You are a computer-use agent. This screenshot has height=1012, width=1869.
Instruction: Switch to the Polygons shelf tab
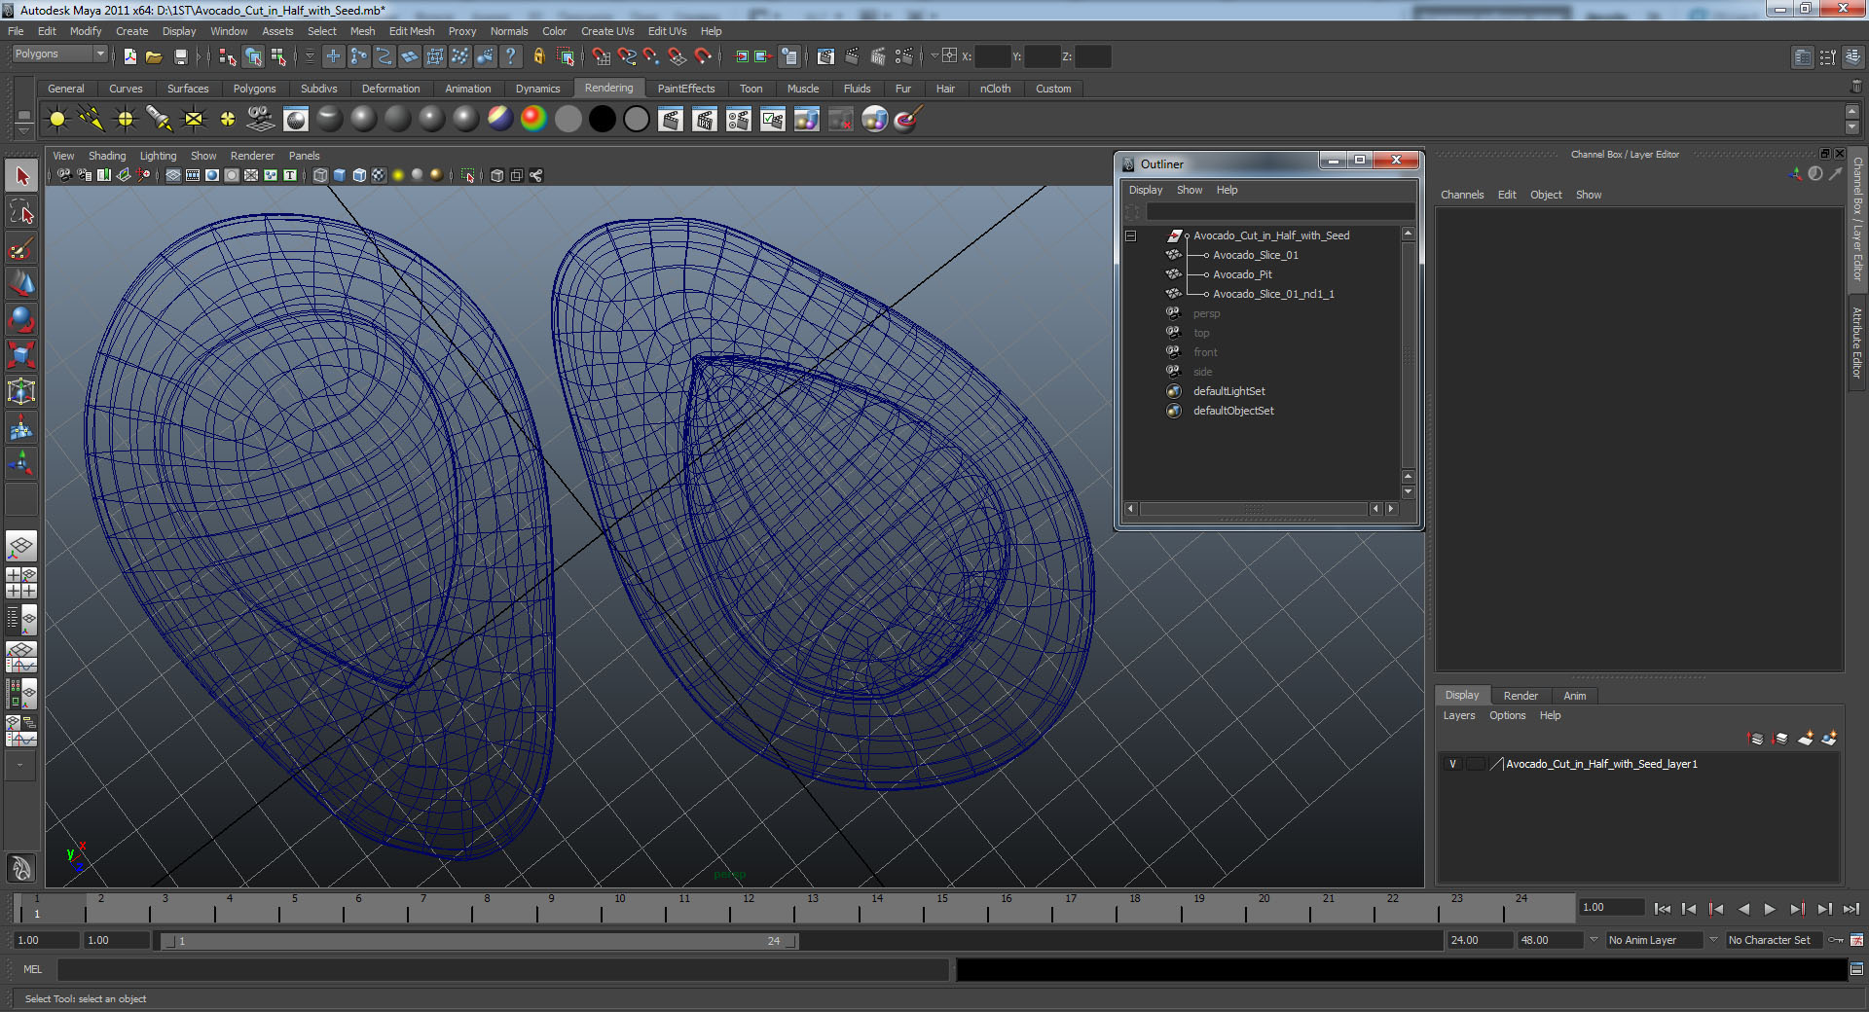point(254,89)
